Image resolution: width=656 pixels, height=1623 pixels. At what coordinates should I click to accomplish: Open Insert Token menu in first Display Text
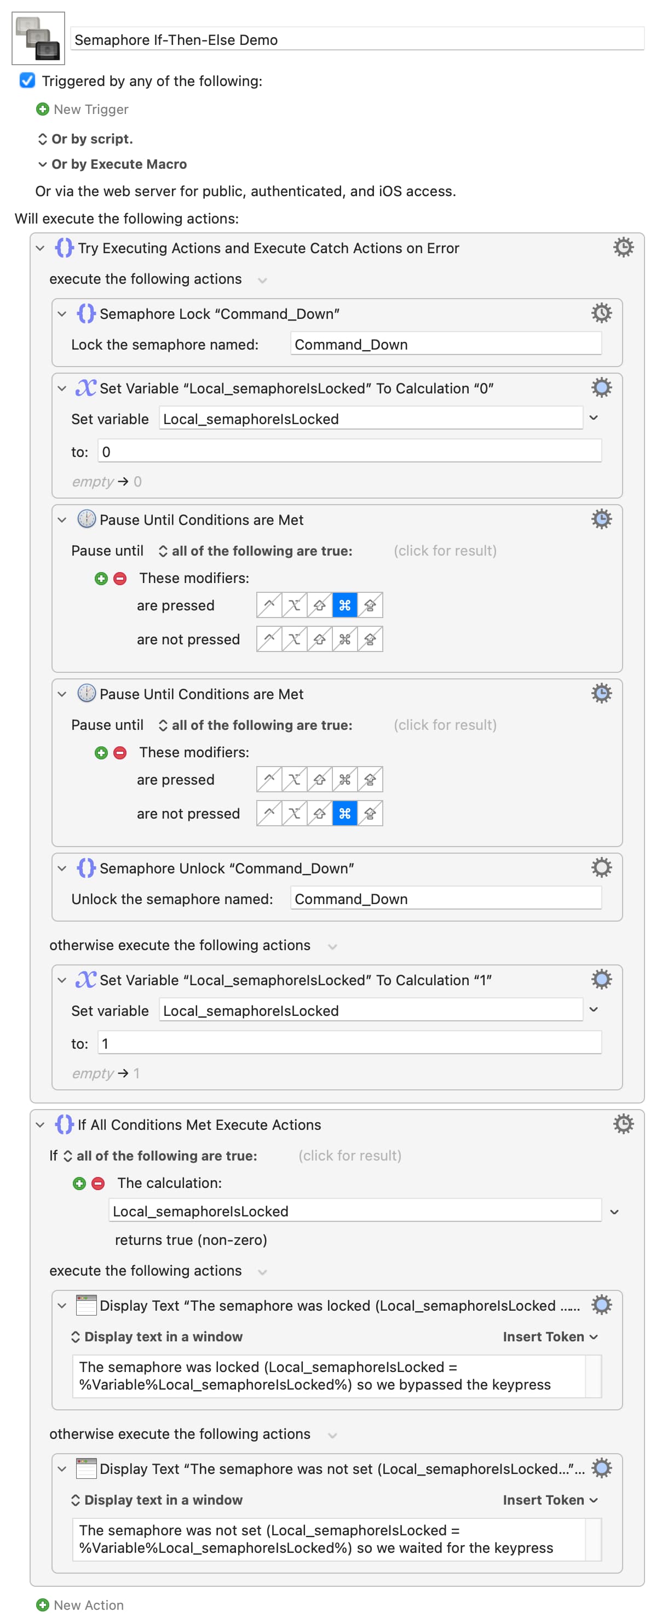tap(549, 1336)
